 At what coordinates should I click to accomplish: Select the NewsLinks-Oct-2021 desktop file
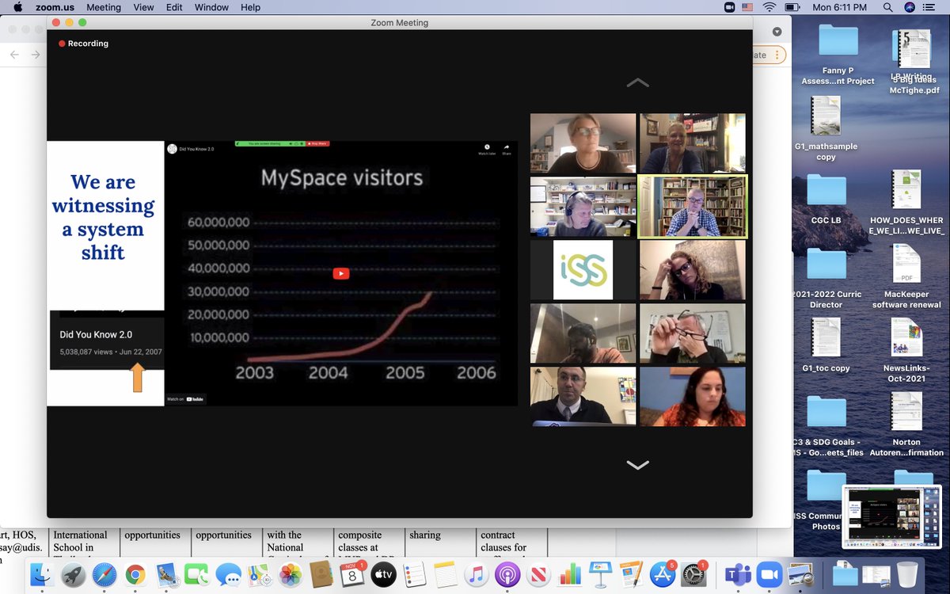pyautogui.click(x=906, y=349)
